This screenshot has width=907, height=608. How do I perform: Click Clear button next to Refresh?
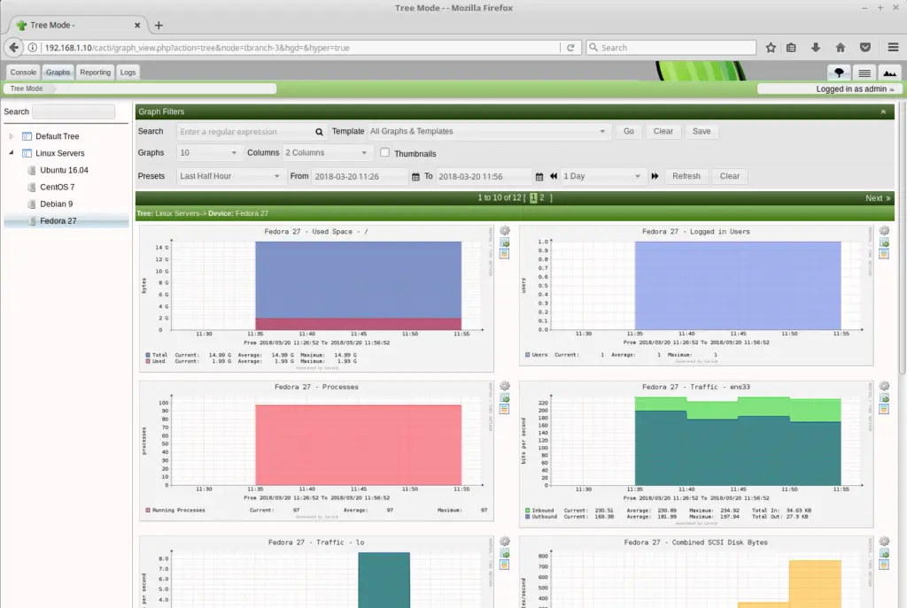(730, 176)
